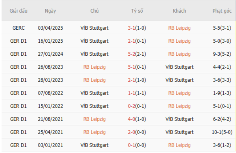Click the "Phạt góc" column header
236x153 pixels.
tap(222, 11)
